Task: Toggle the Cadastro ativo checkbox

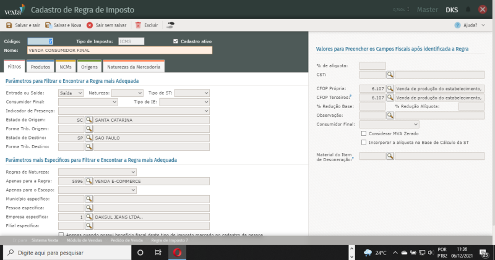Action: point(176,41)
